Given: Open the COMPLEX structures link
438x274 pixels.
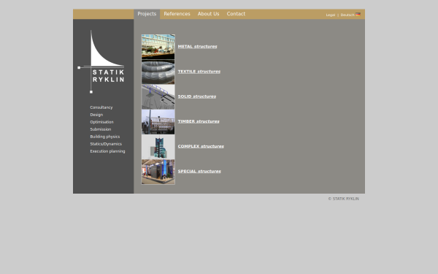Looking at the screenshot, I should pos(201,146).
